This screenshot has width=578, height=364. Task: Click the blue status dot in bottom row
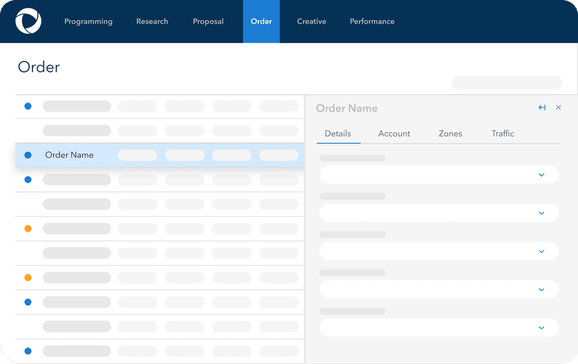tap(28, 351)
